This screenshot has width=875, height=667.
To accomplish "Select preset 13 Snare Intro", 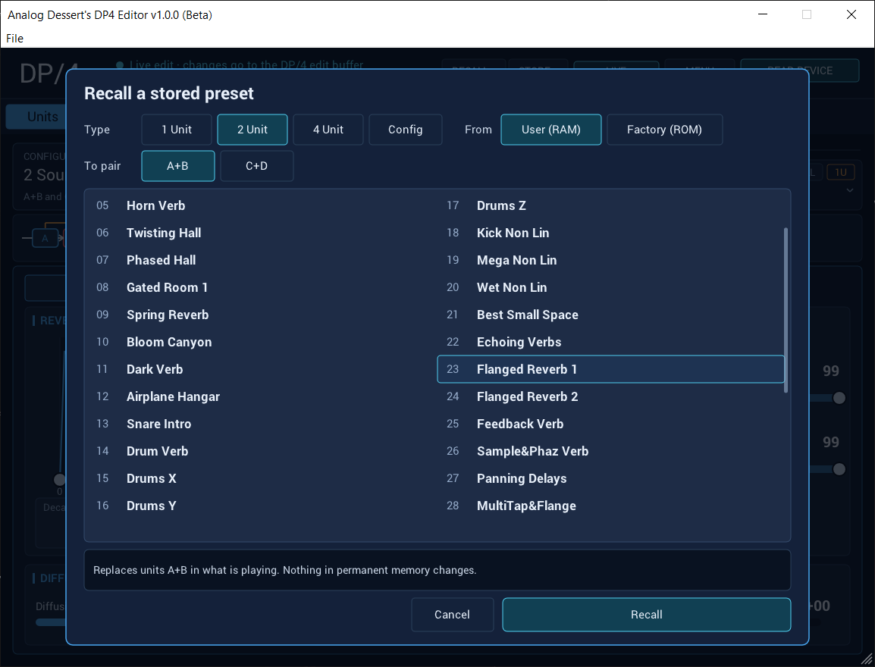I will coord(261,424).
